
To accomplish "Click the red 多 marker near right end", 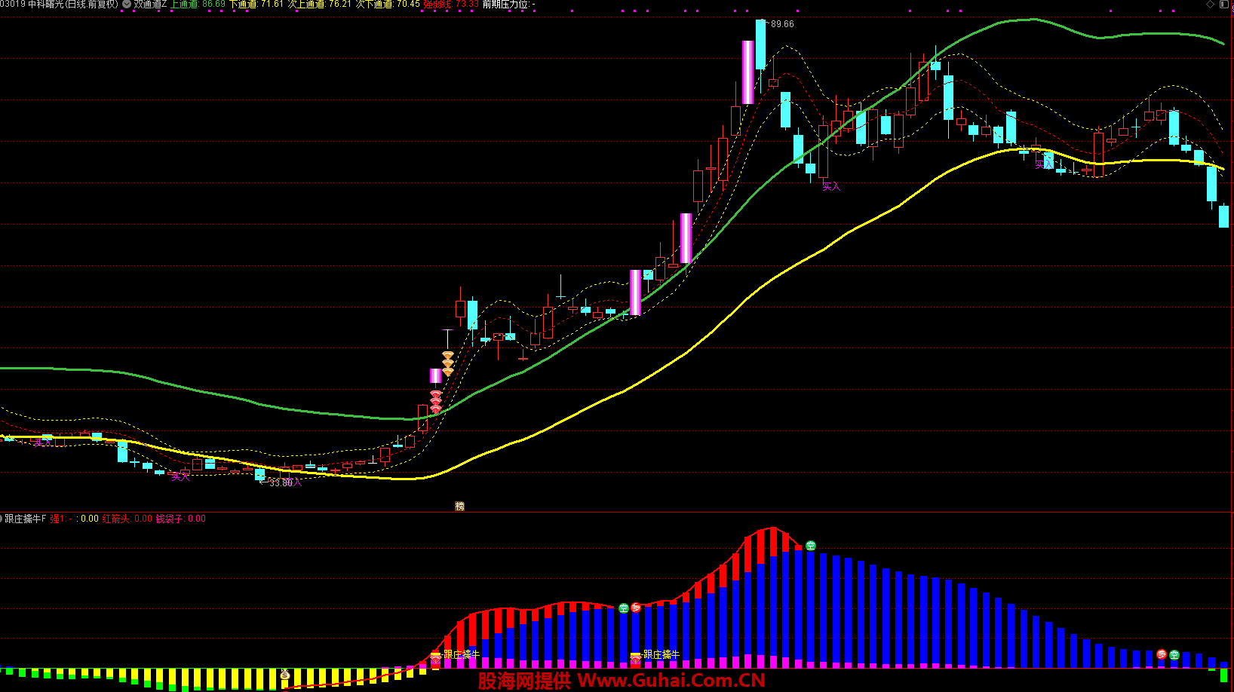I will (1162, 654).
